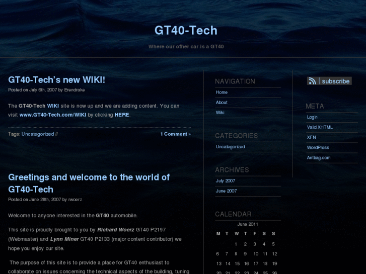
Task: Click the HERE link in wiki post
Action: (x=122, y=115)
